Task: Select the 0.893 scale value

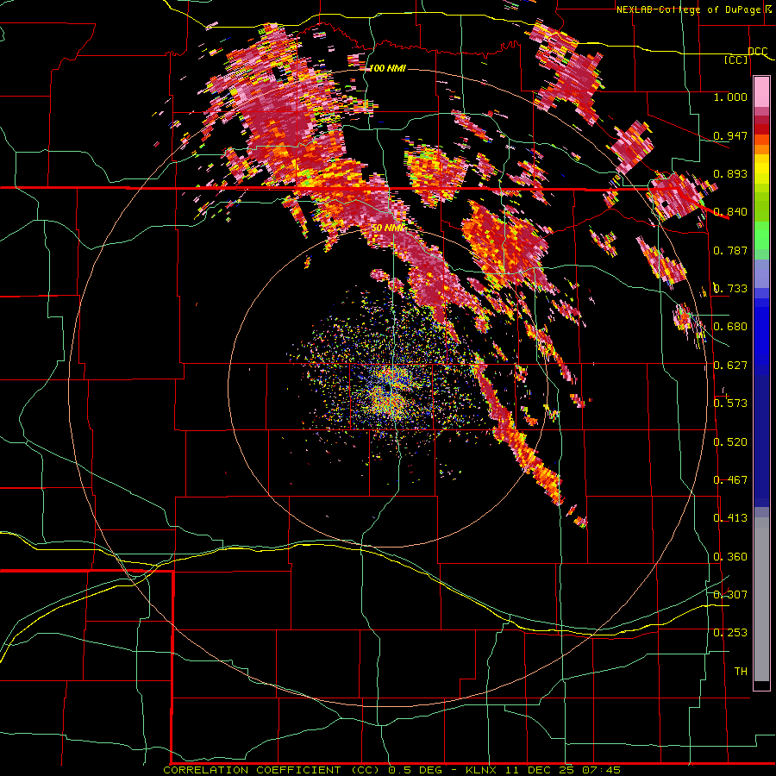Action: point(730,173)
